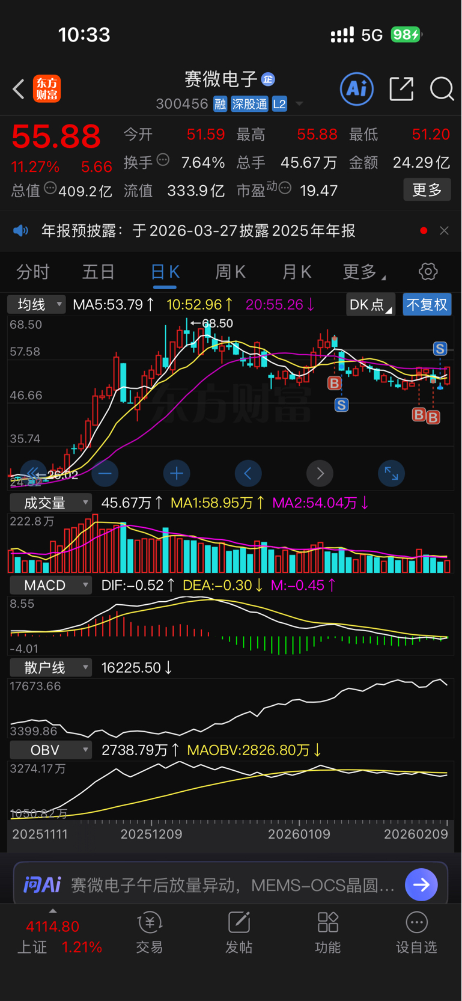Expand chart to fullscreen icon
This screenshot has height=1001, width=462.
[x=392, y=474]
